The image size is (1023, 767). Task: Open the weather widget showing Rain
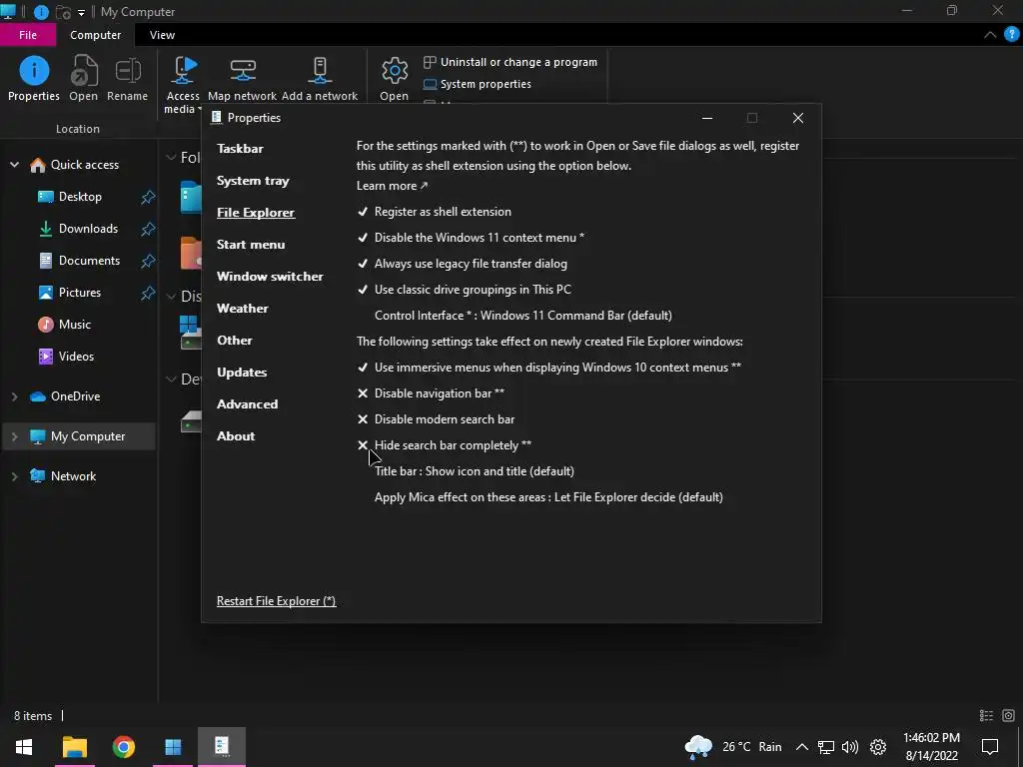tap(733, 747)
